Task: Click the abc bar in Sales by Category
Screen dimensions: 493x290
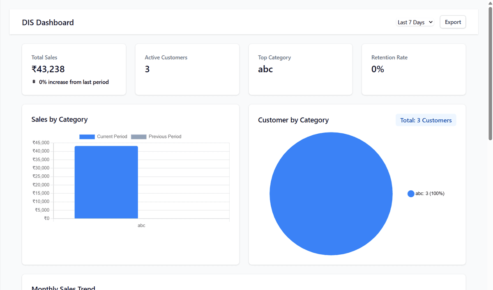Action: [x=106, y=182]
